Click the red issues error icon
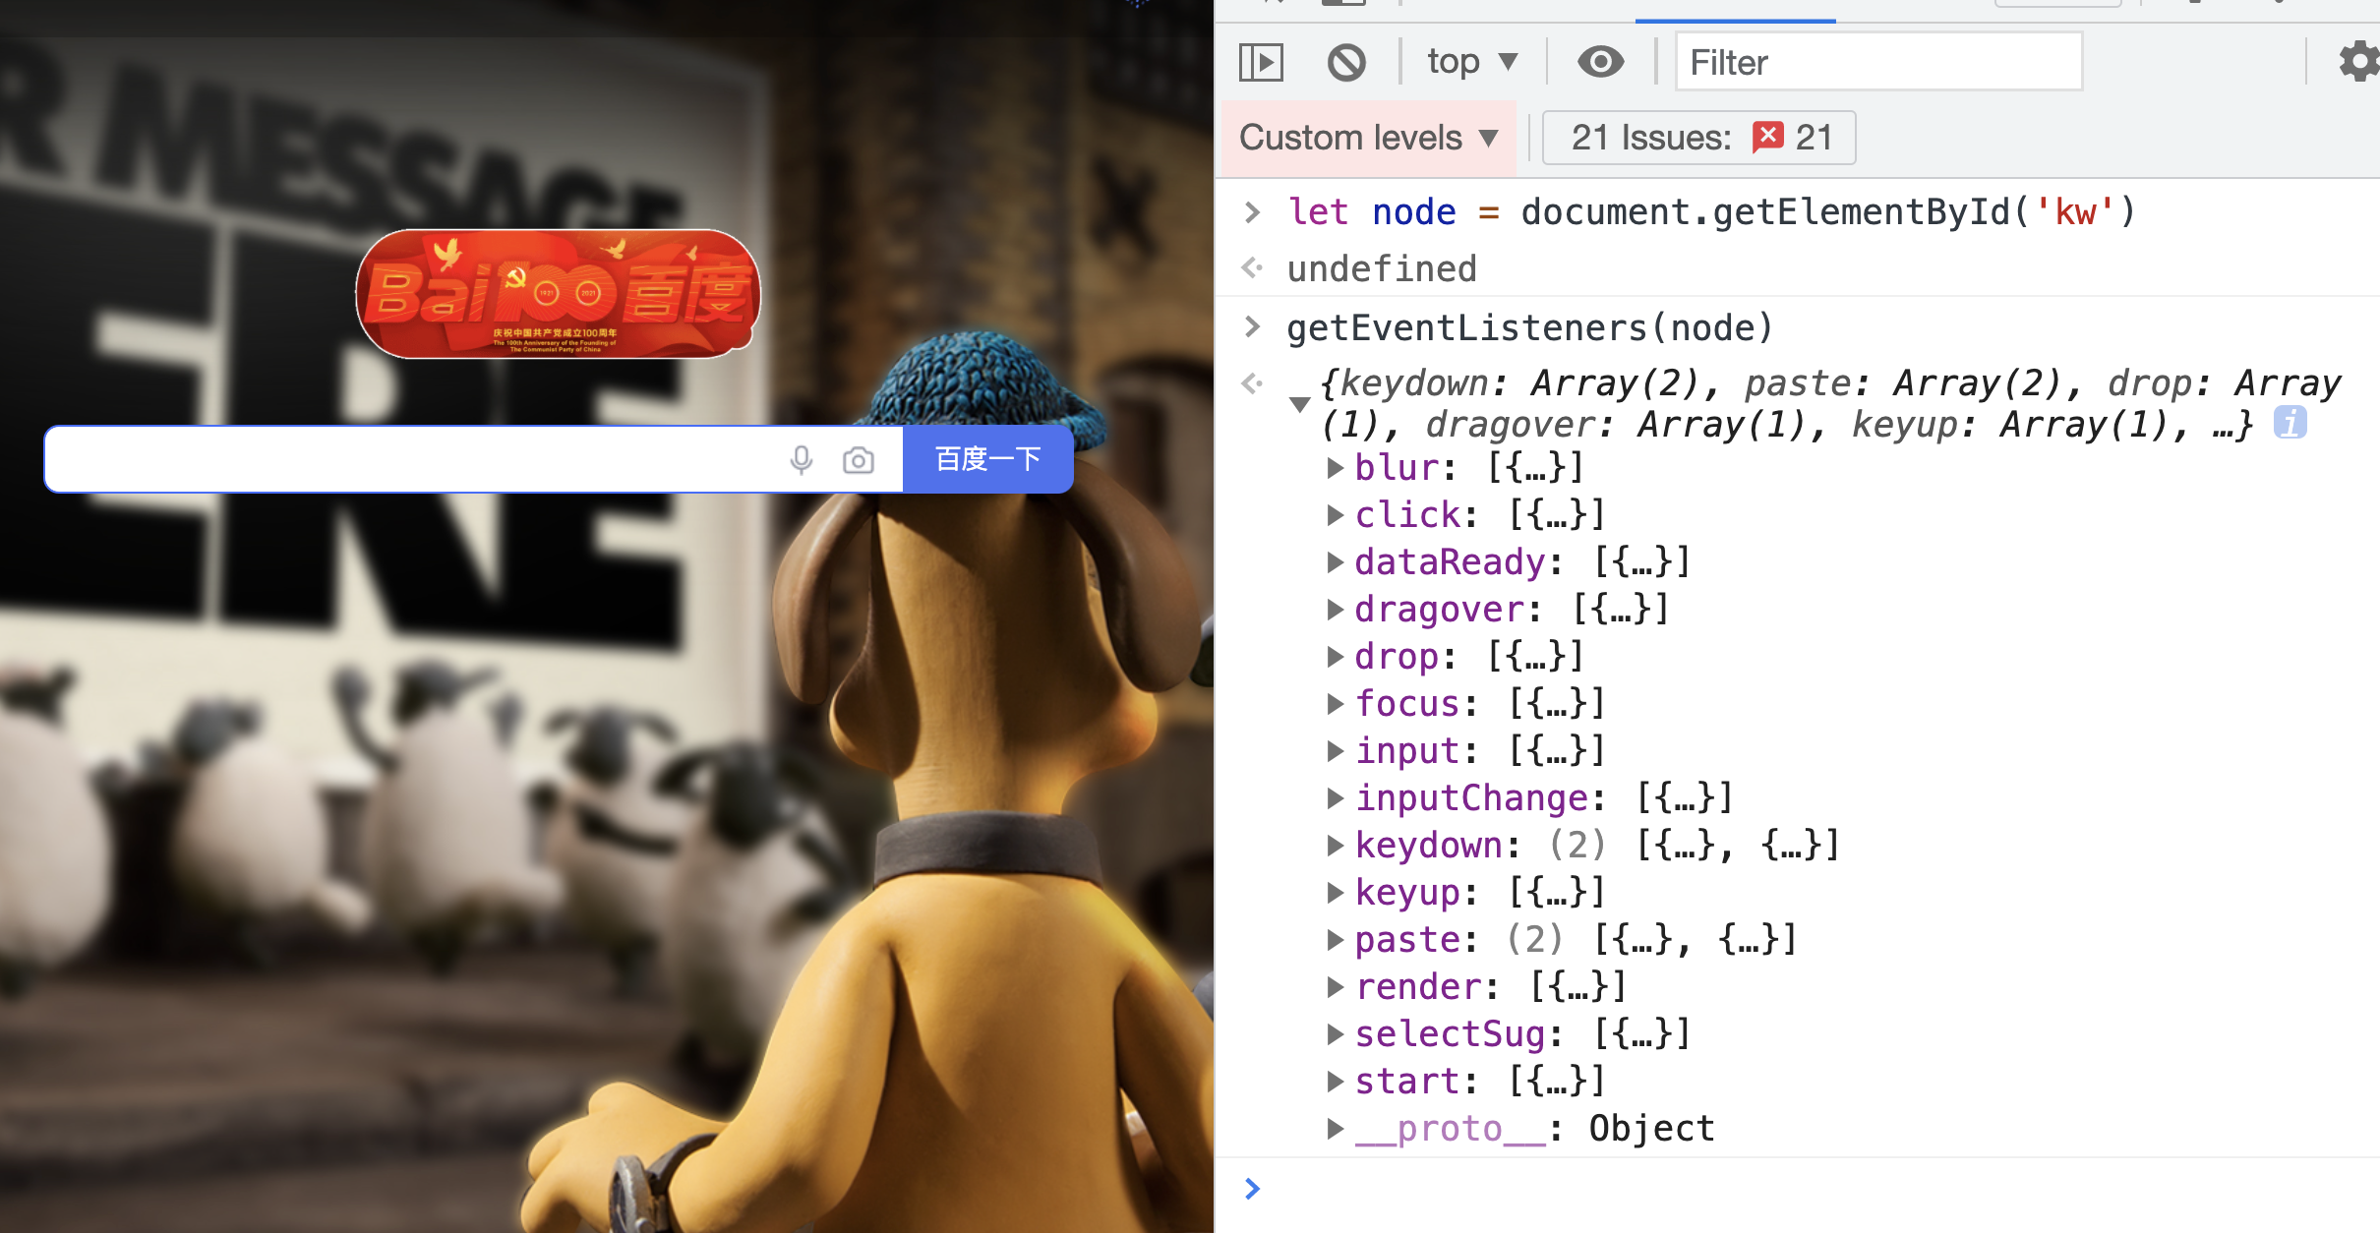This screenshot has height=1233, width=2380. (1767, 137)
